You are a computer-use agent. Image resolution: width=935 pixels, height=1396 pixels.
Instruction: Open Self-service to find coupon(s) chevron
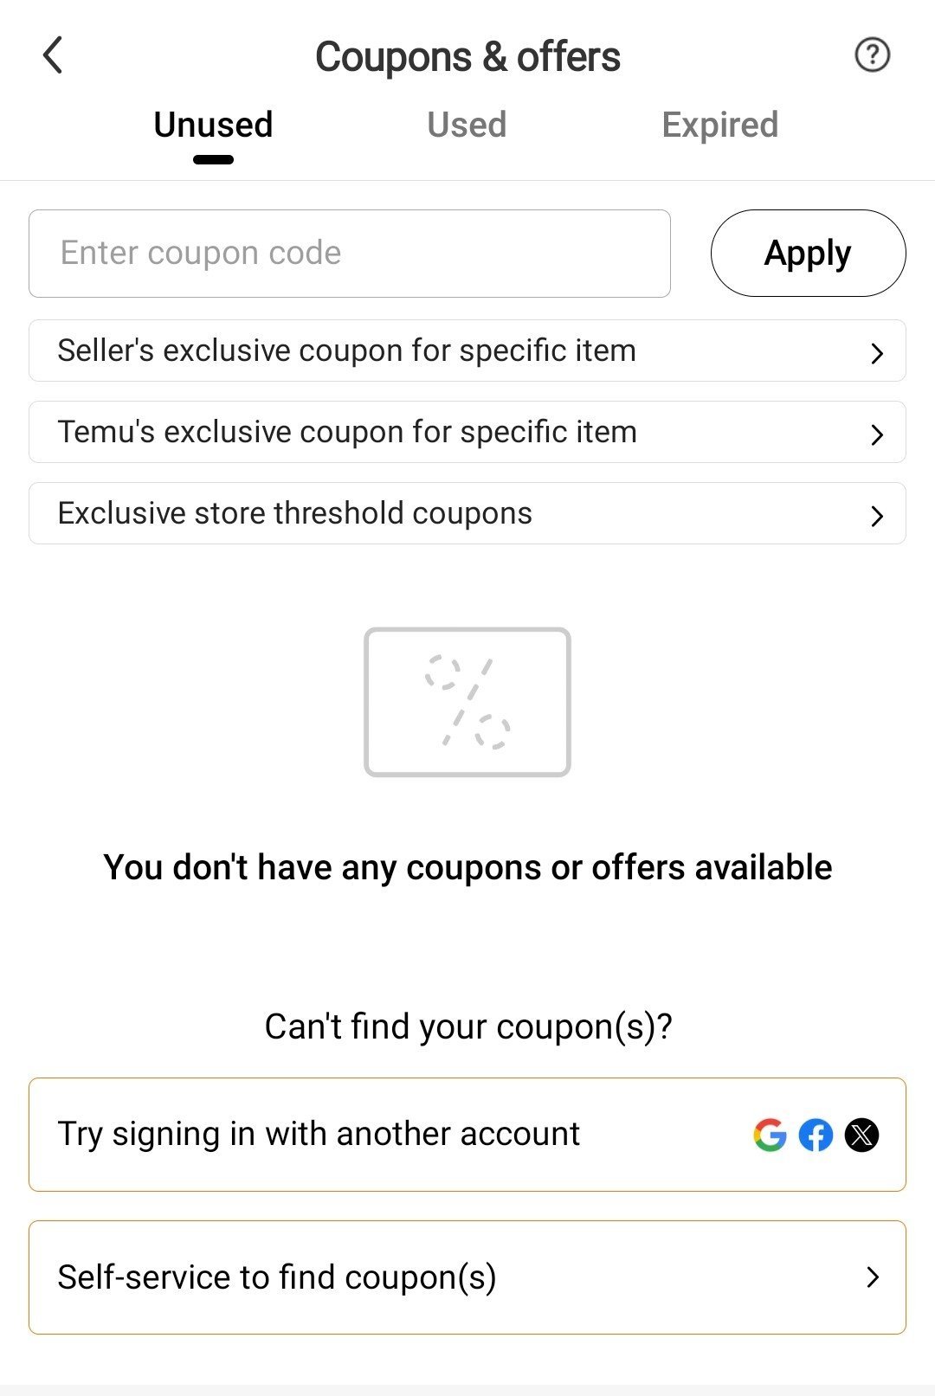873,1277
